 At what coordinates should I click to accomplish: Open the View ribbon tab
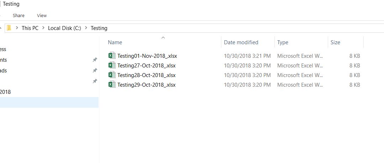click(x=42, y=15)
